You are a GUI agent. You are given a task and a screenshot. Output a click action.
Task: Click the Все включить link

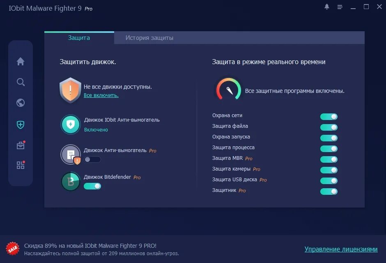[101, 95]
